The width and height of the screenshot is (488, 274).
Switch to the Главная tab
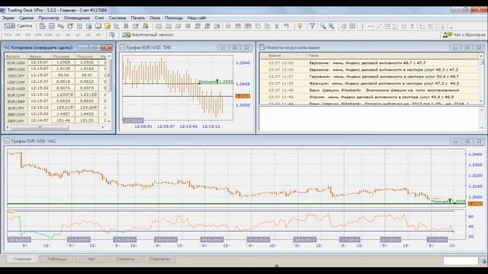coord(22,259)
